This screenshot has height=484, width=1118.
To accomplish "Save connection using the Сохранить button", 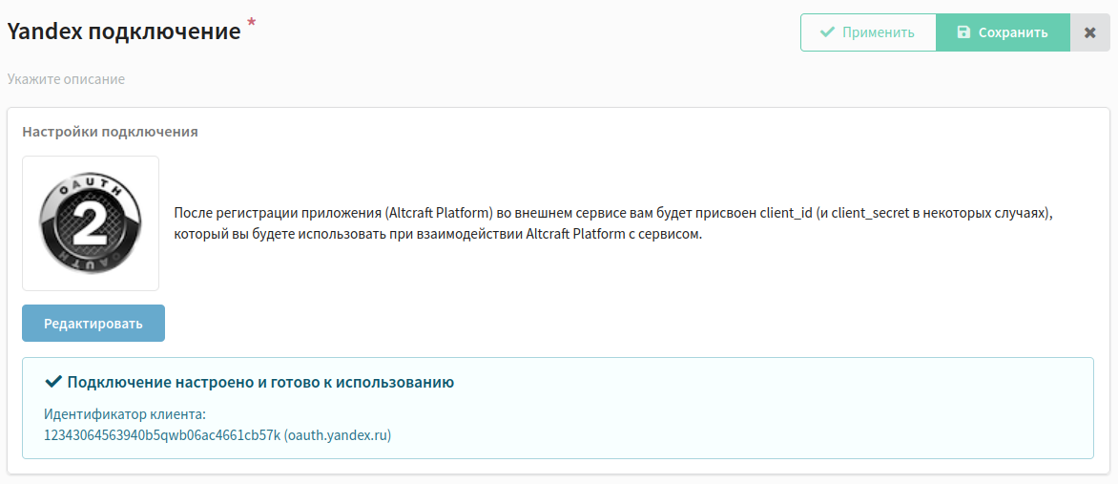I will [x=1003, y=32].
